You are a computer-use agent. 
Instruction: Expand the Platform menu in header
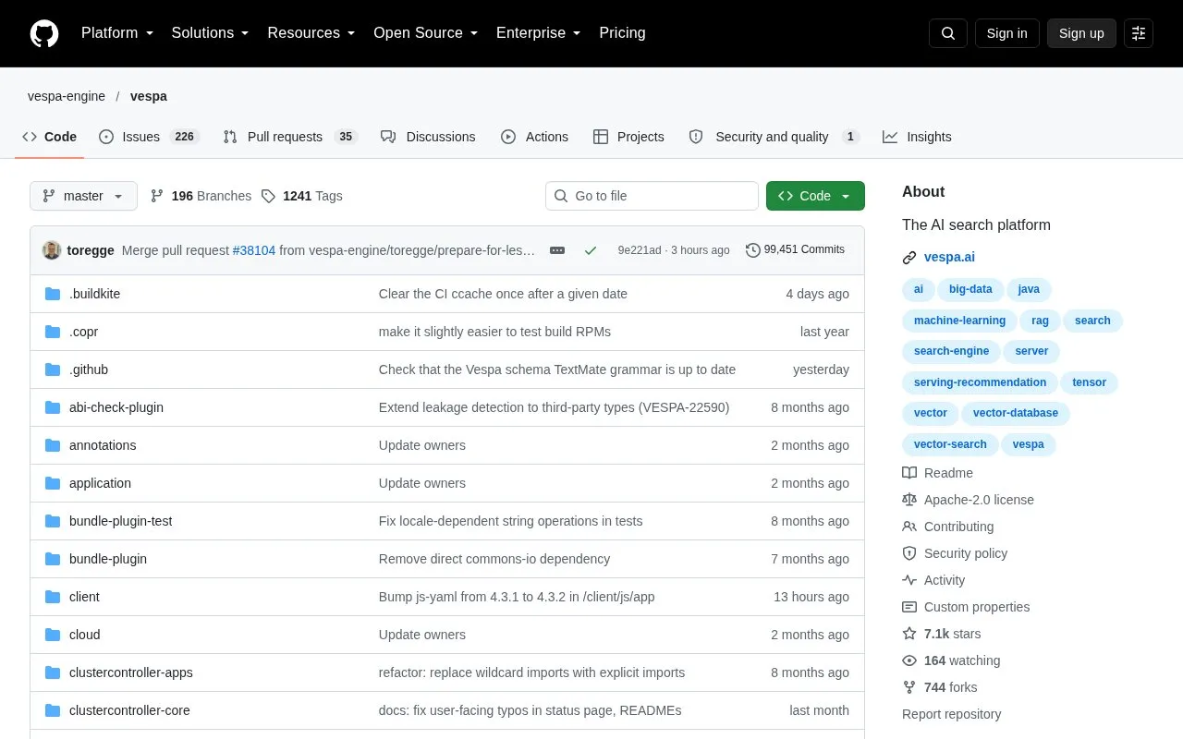pos(117,33)
